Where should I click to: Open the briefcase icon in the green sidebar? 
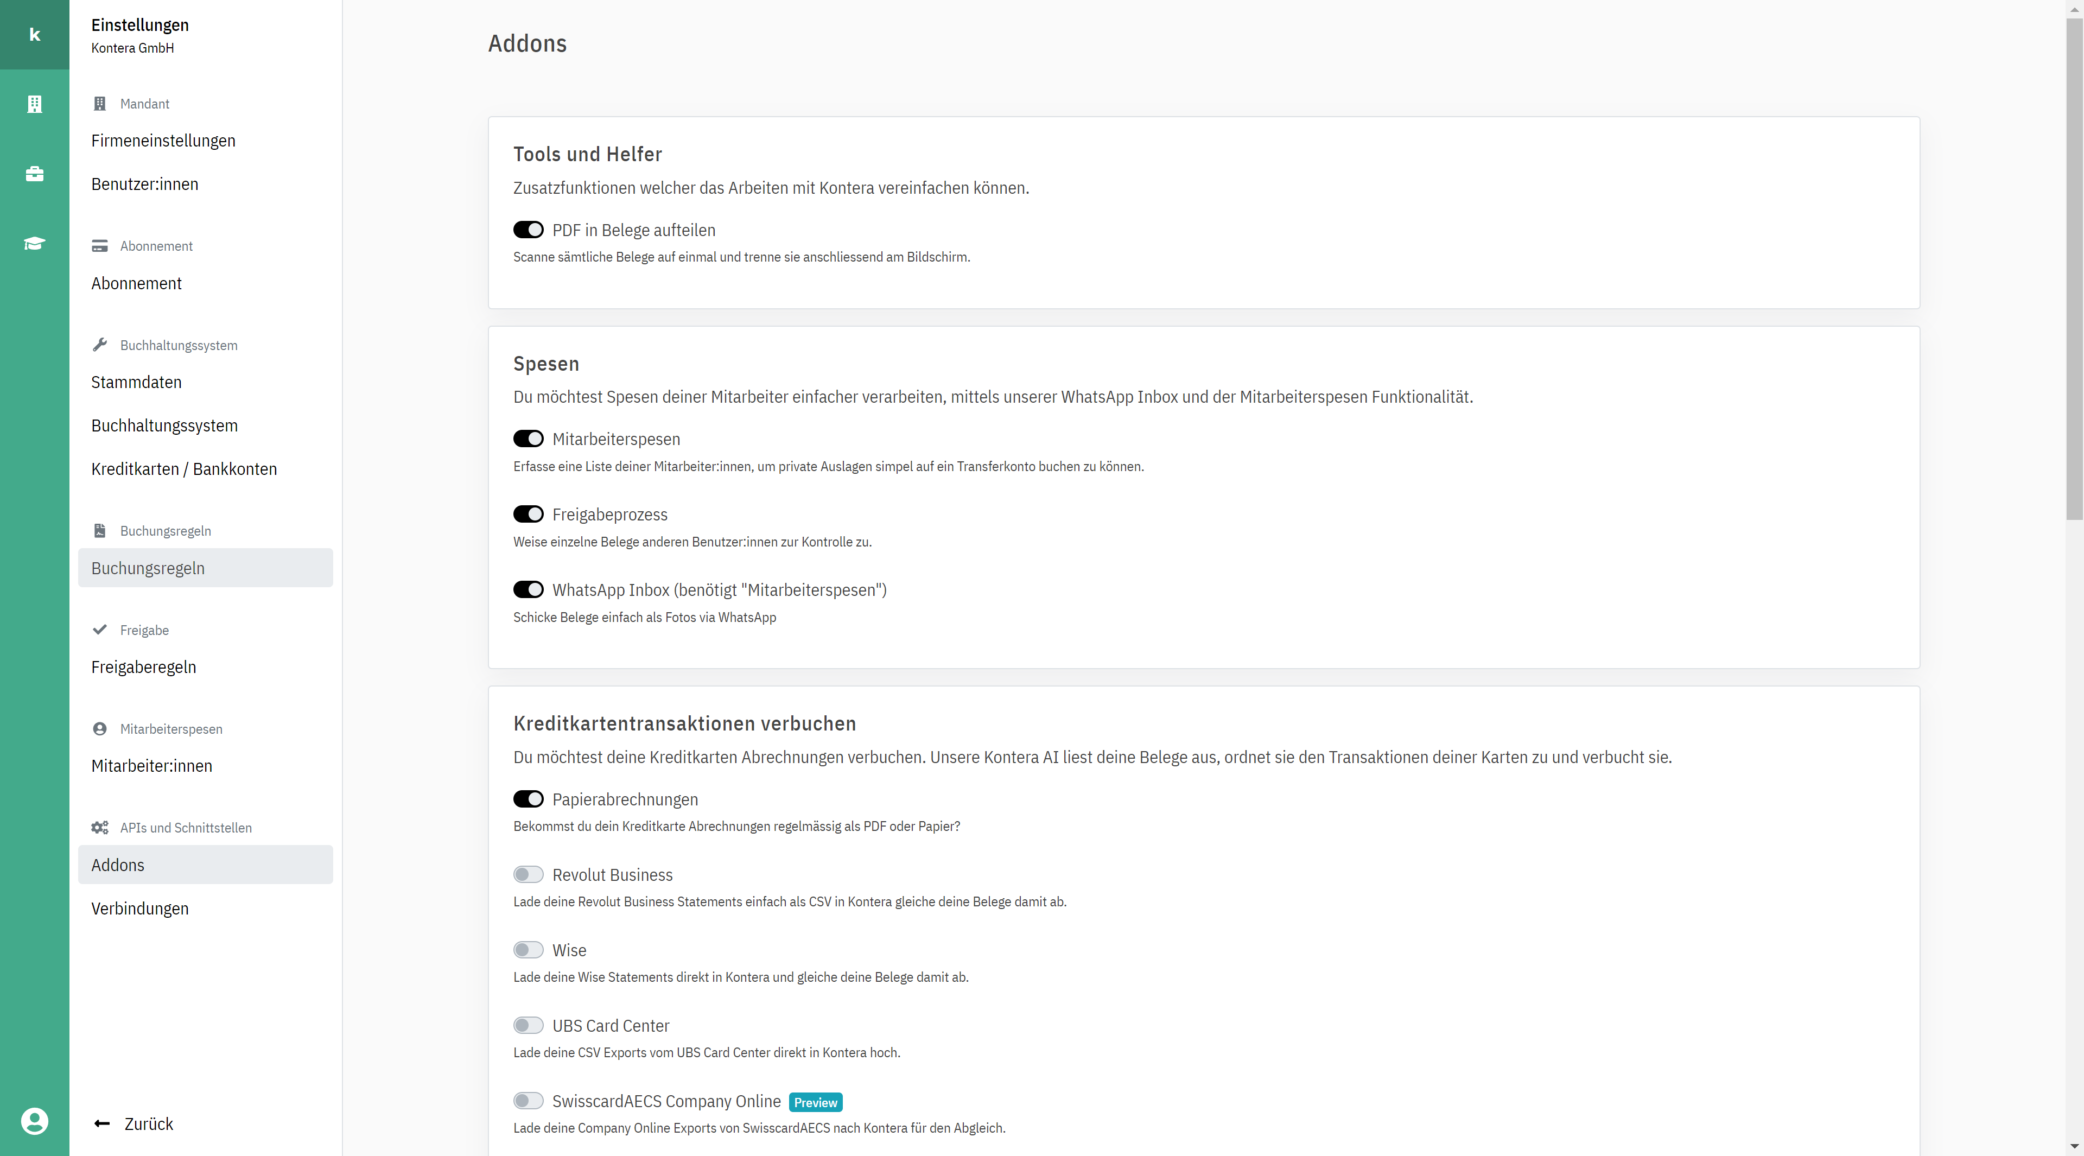tap(34, 174)
